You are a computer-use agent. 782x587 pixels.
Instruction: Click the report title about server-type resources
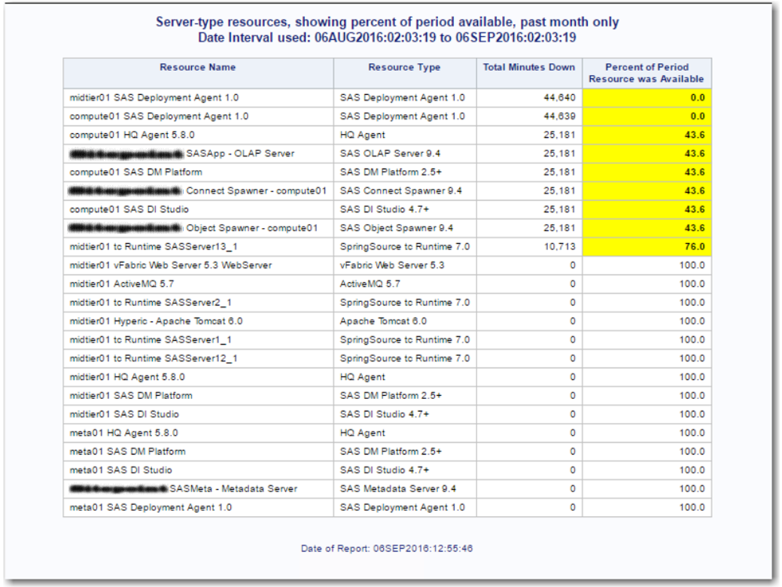pos(387,23)
